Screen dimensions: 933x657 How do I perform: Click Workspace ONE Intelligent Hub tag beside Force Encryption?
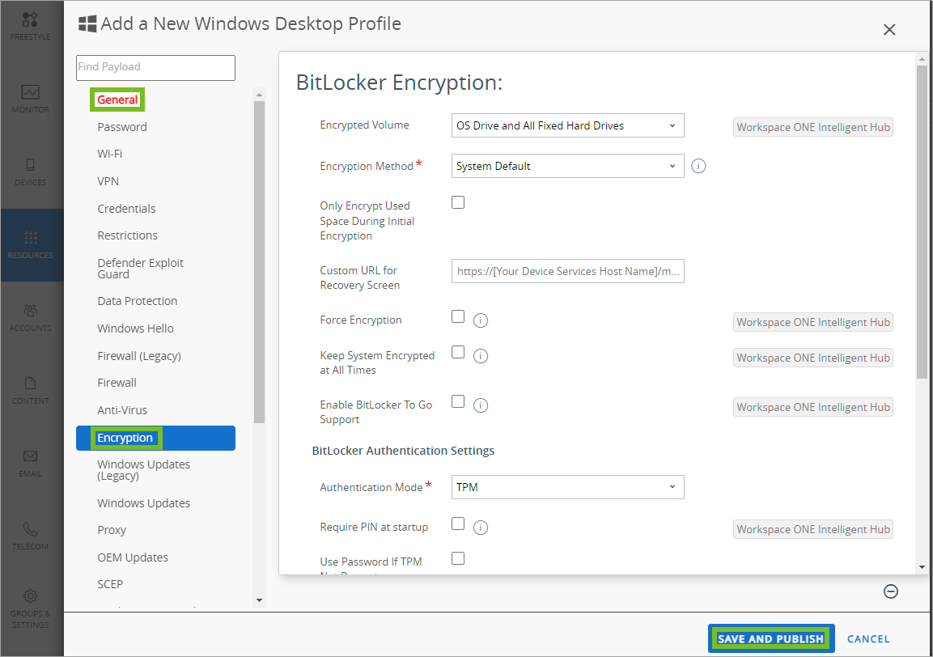click(812, 322)
